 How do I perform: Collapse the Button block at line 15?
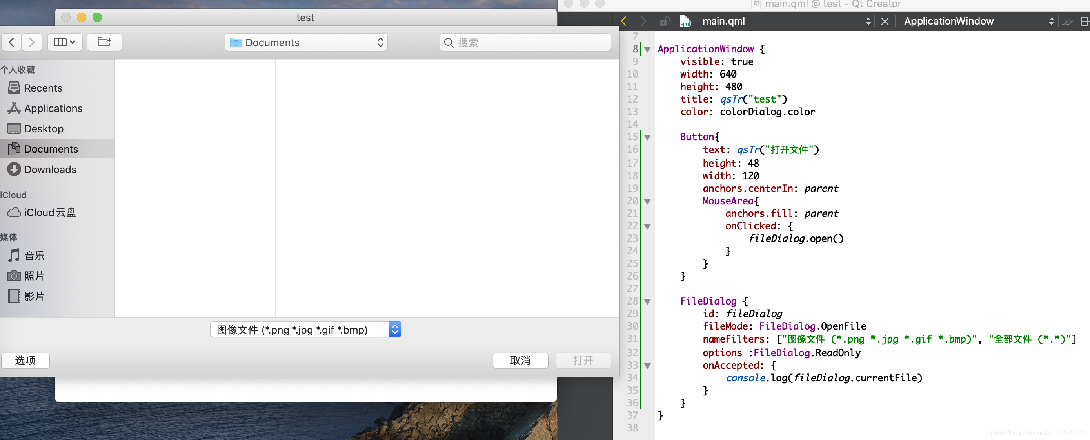(x=647, y=137)
